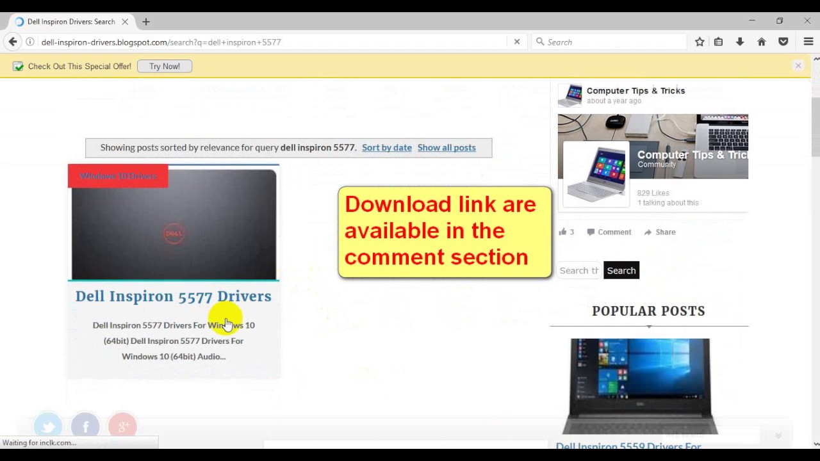Stop loading with the X in the address bar

pos(517,42)
